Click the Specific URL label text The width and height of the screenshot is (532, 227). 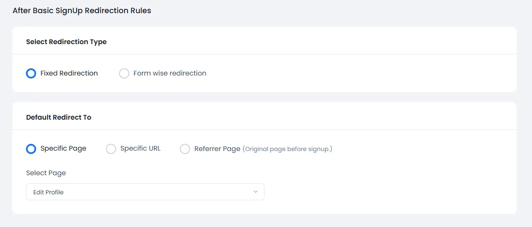140,149
